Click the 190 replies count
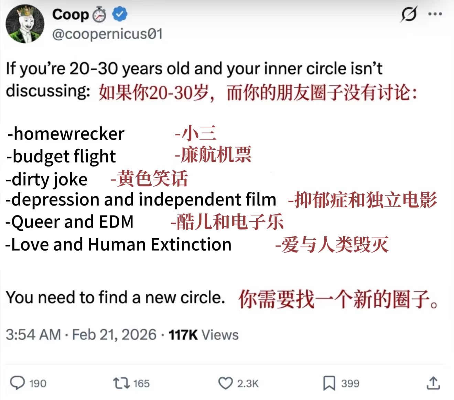Screen dimensions: 454x400 pyautogui.click(x=38, y=383)
